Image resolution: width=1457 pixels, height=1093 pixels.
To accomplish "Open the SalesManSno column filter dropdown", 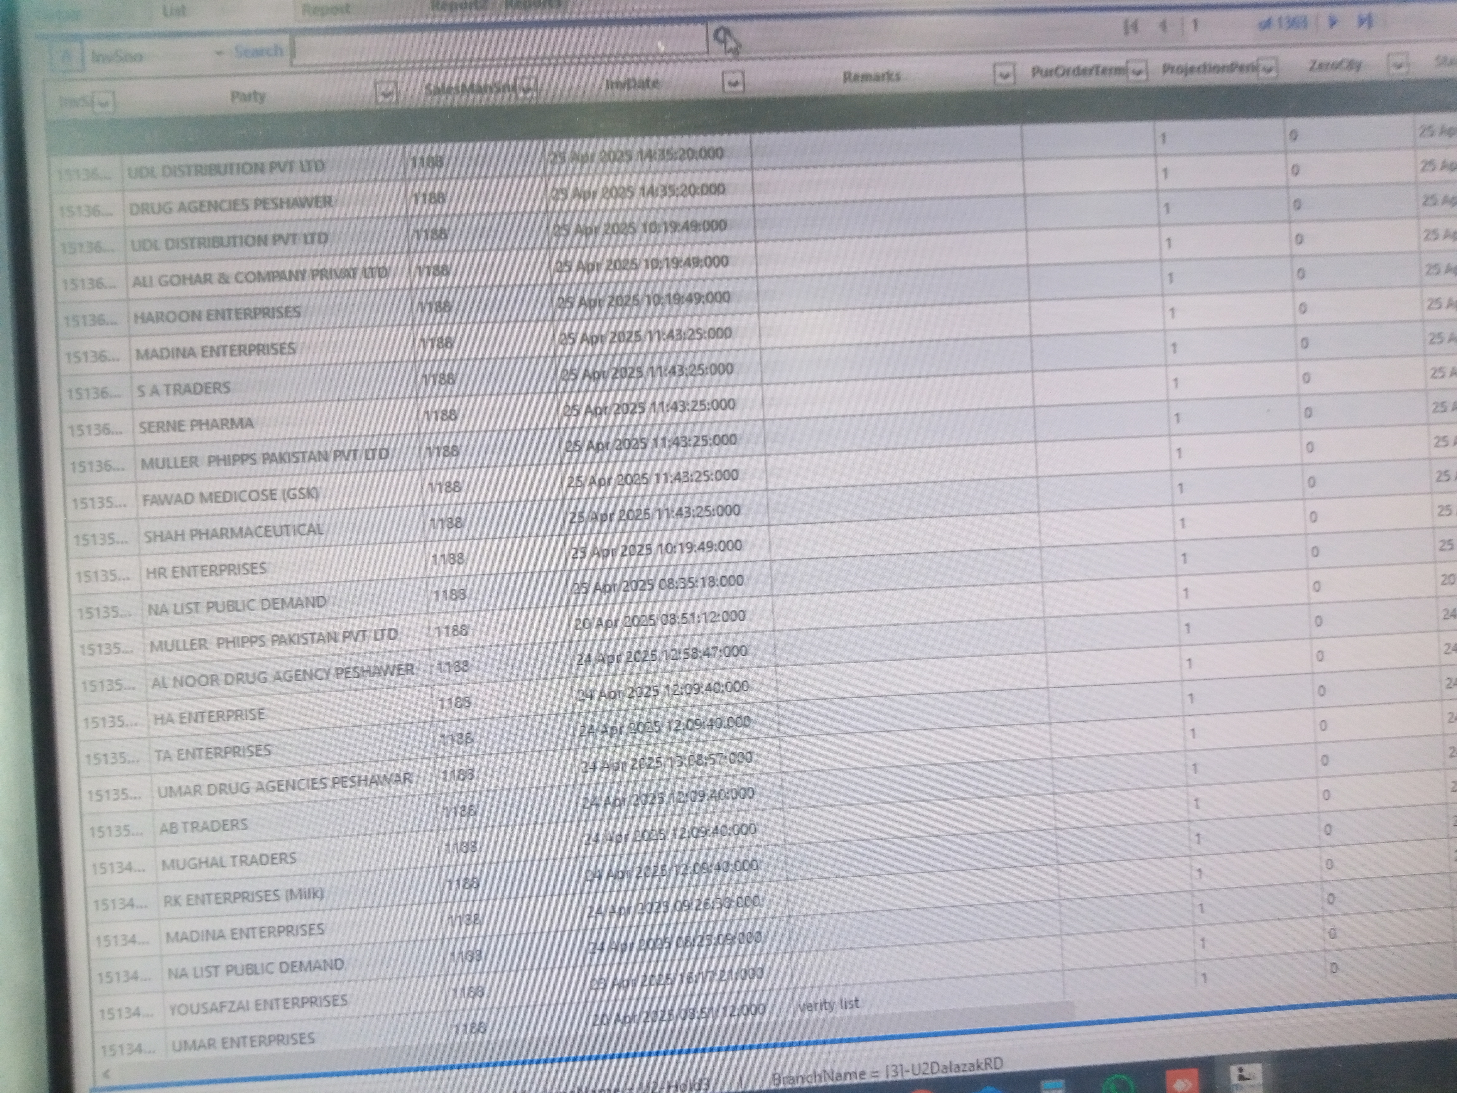I will (x=526, y=88).
